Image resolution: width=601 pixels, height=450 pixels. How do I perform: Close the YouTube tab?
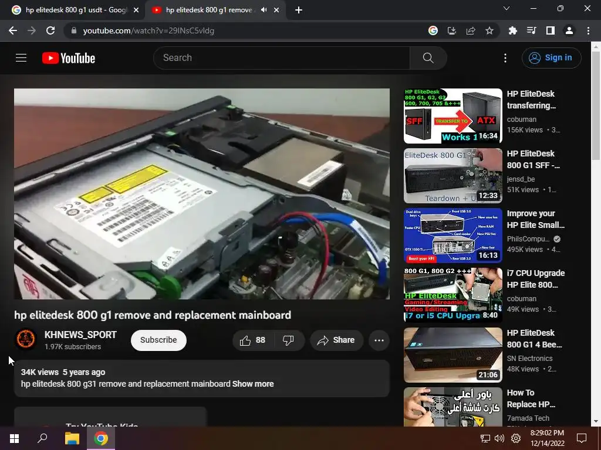pos(276,11)
